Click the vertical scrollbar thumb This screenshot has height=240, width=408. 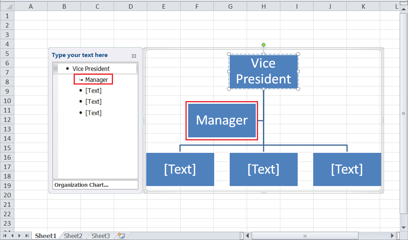(x=403, y=113)
